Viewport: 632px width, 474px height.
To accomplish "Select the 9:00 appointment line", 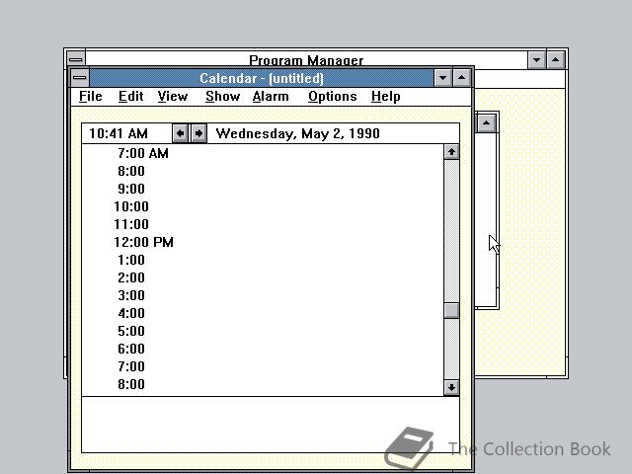I will pos(263,189).
